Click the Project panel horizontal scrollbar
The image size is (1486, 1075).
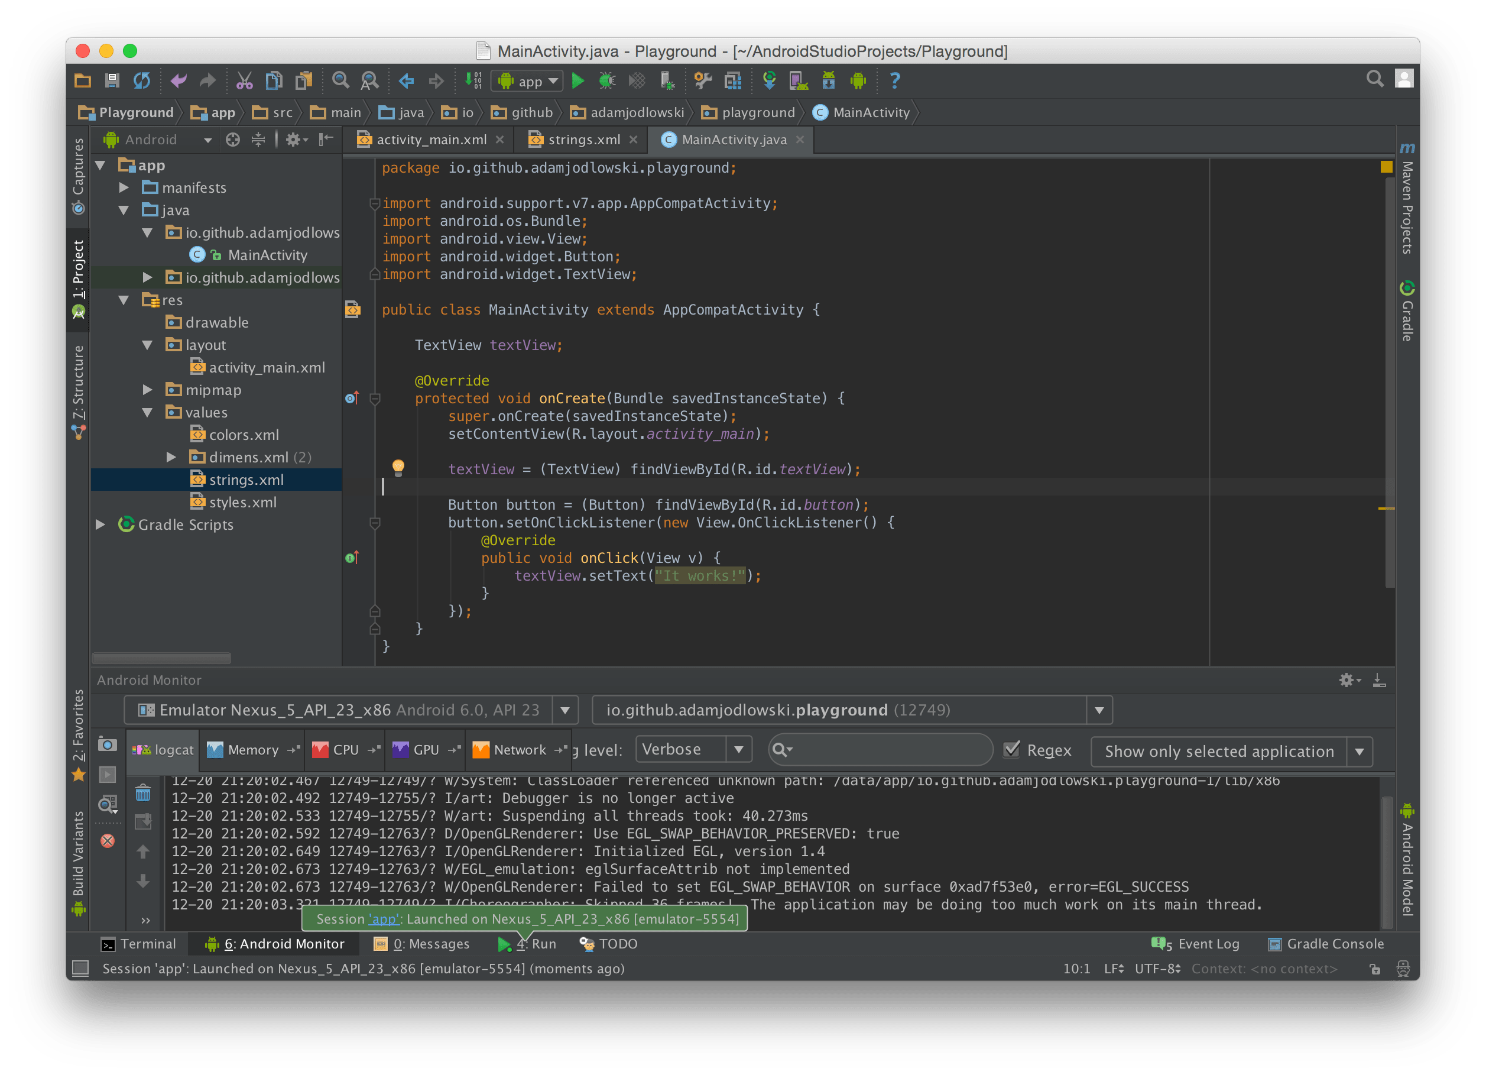click(x=162, y=658)
